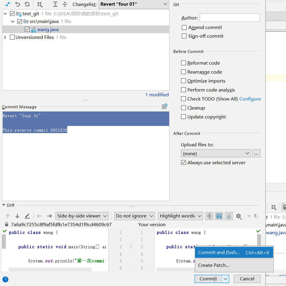
Task: Click the ellipsis browse servers button
Action: pos(256,153)
